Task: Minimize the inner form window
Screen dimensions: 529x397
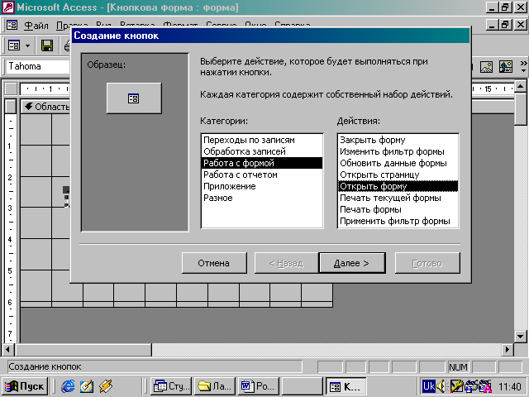Action: tap(492, 25)
